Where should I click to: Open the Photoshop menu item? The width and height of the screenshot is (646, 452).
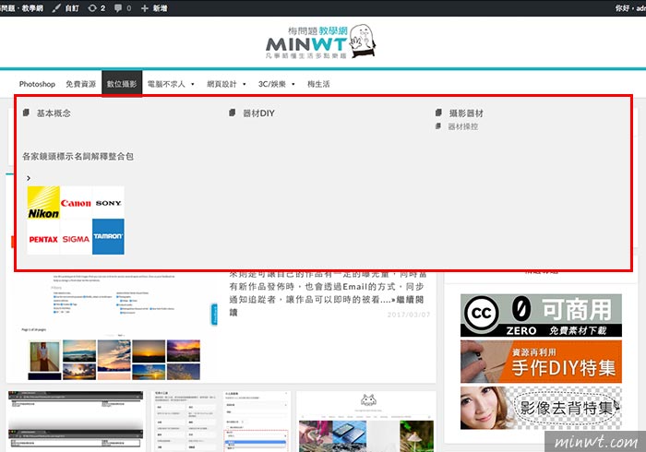pos(37,84)
